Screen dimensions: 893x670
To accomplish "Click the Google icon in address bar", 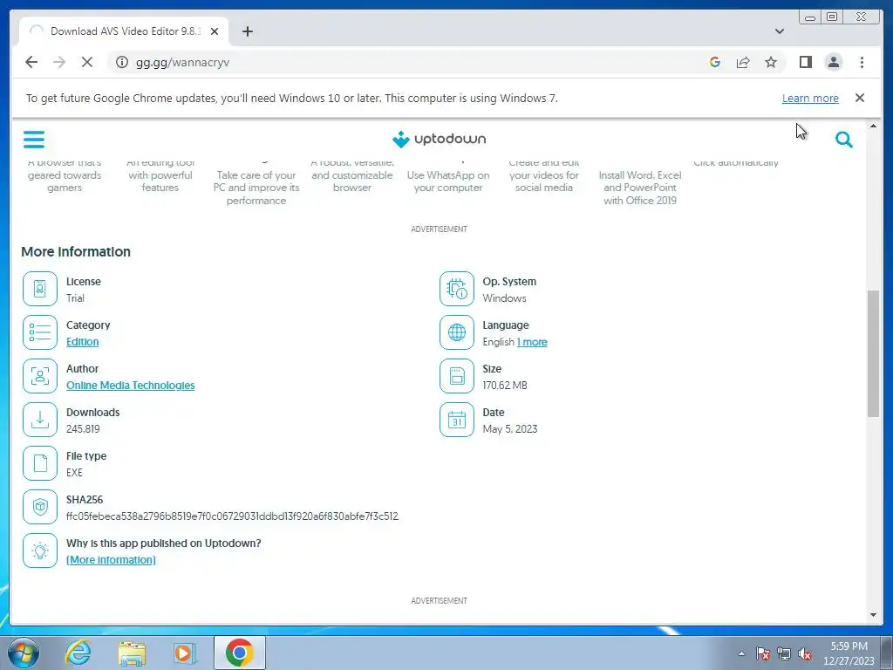I will (715, 62).
